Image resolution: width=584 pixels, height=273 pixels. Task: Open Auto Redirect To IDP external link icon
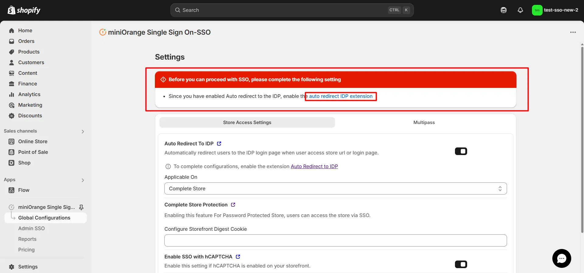219,143
